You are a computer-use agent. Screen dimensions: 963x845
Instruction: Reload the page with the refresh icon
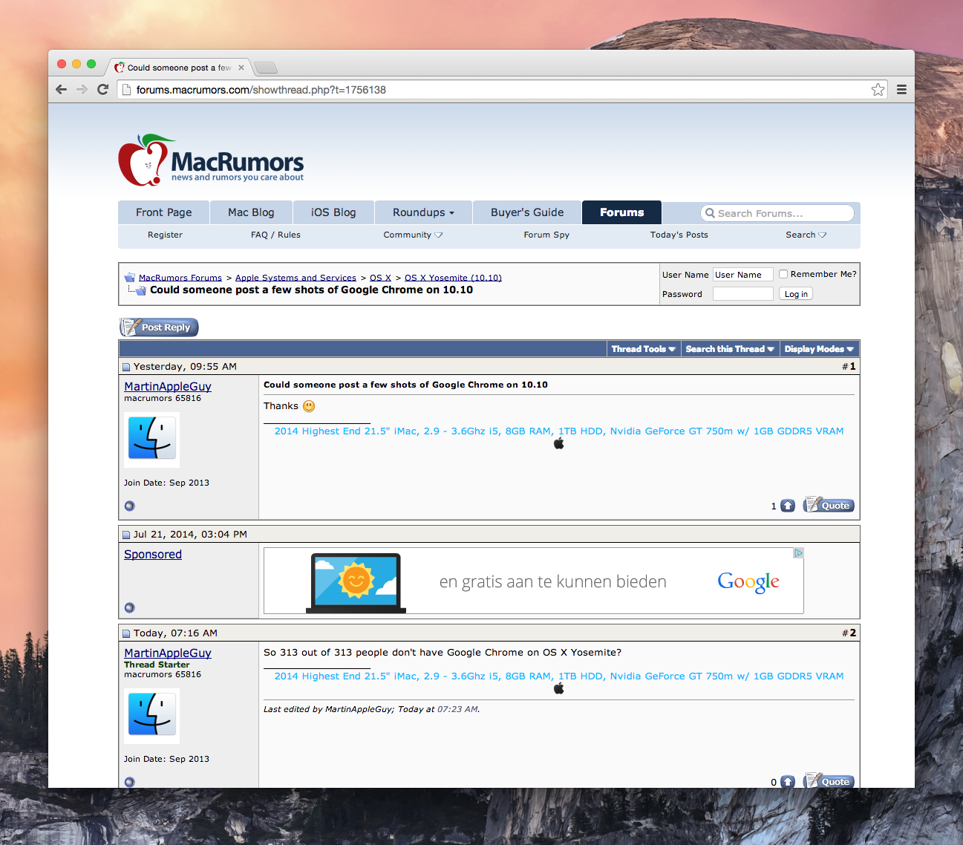(103, 89)
